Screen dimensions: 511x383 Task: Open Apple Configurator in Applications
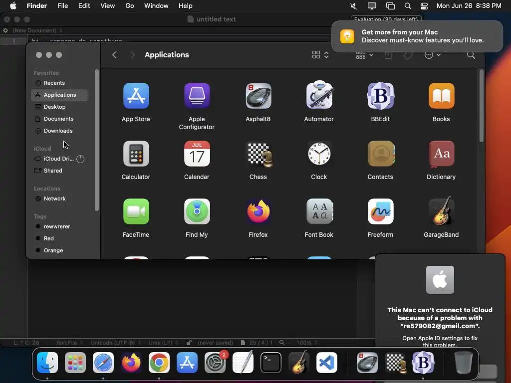tap(197, 96)
